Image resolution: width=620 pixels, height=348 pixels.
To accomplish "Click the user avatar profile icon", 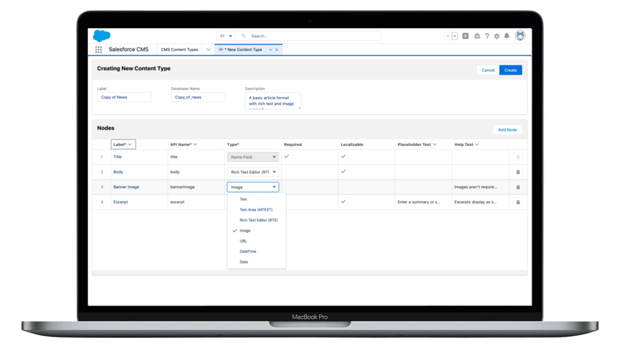I will tap(520, 36).
